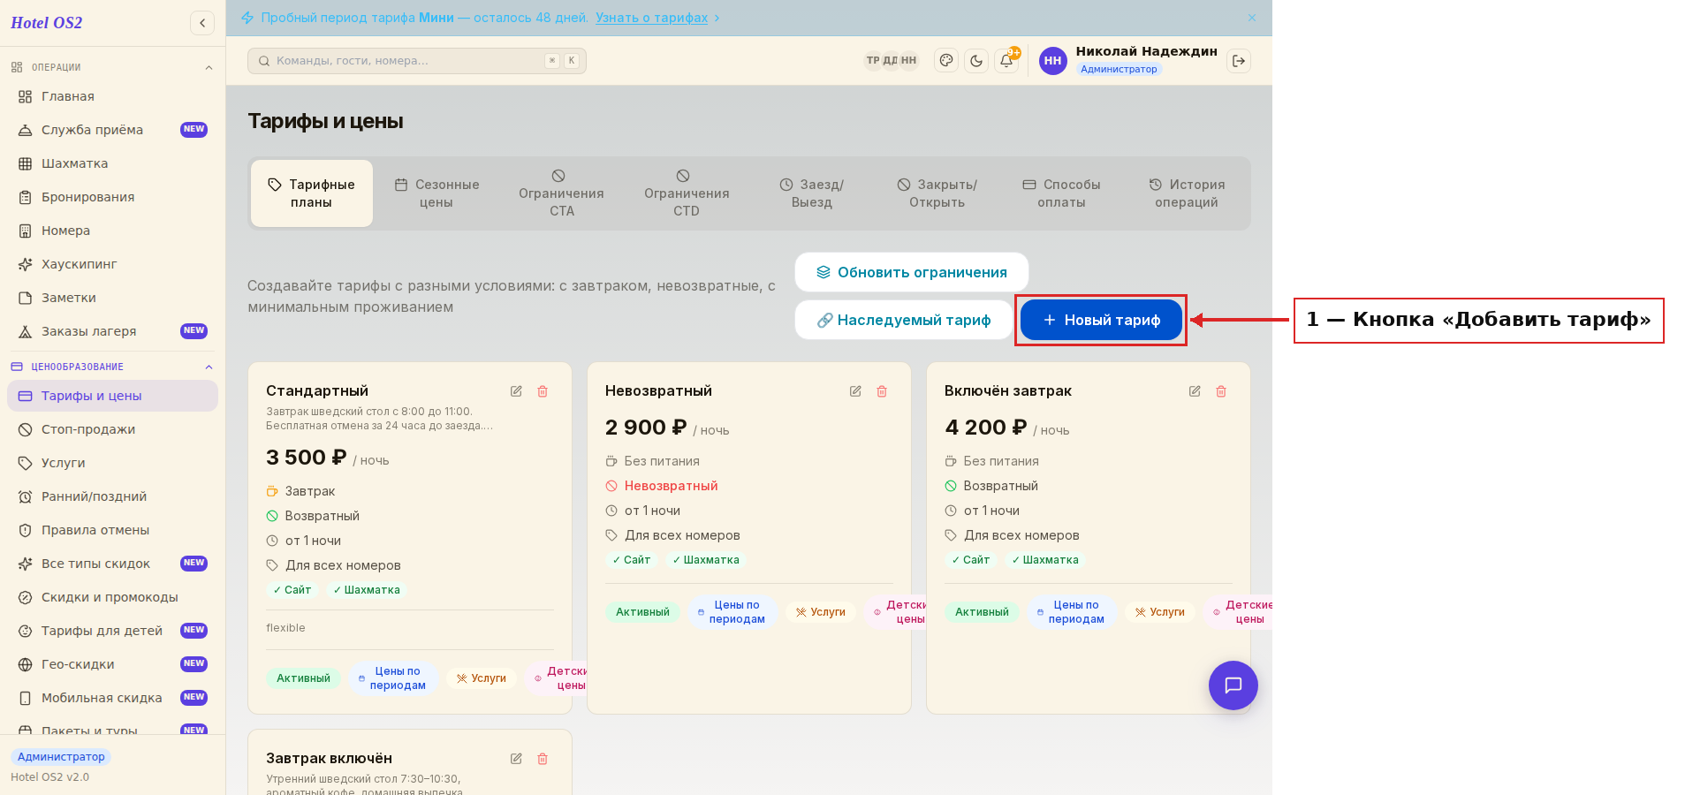Delete the Завтрак включён tariff
Screen dimensions: 1685x795
[x=543, y=759]
